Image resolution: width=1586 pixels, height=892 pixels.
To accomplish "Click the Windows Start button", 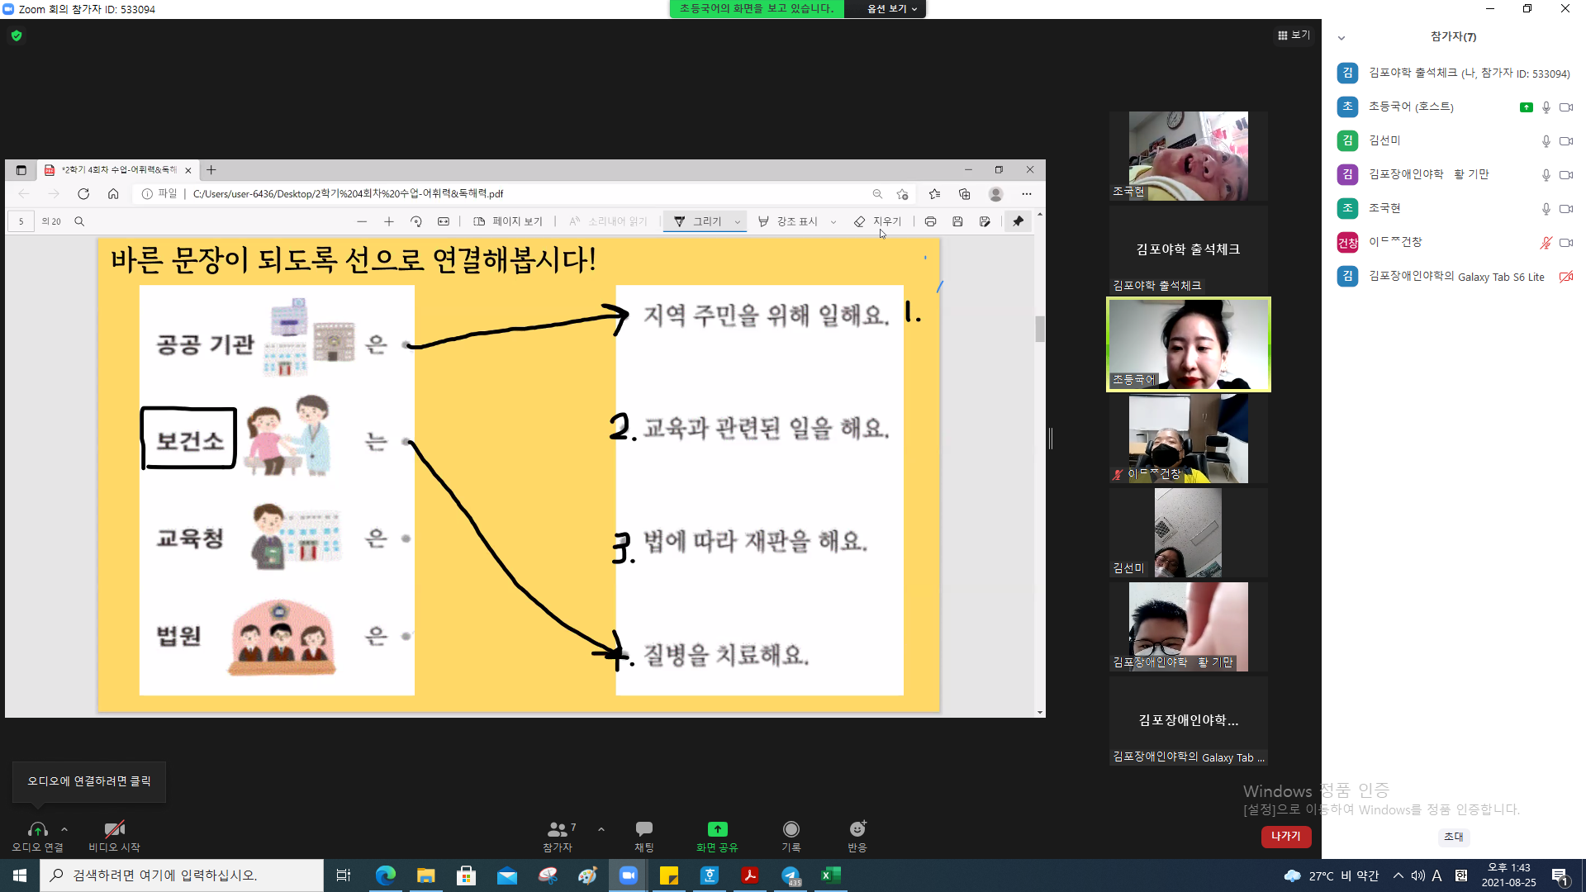I will pyautogui.click(x=20, y=875).
